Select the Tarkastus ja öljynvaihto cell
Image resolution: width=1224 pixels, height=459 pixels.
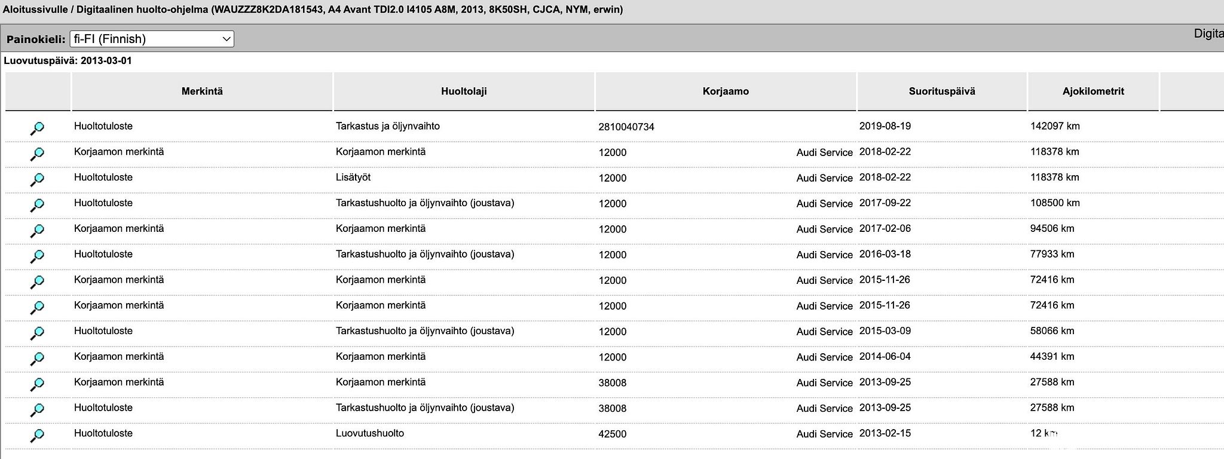click(388, 126)
